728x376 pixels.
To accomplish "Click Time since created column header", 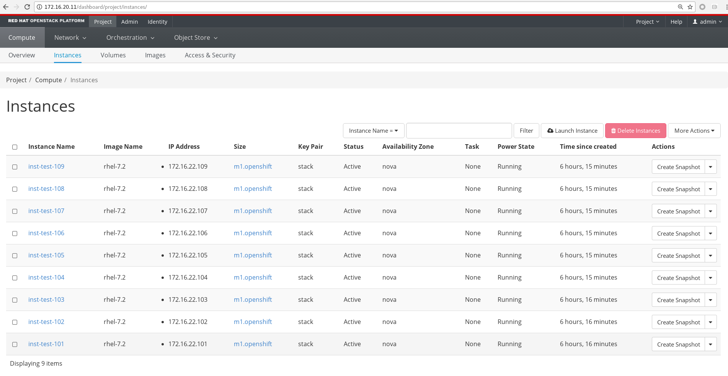I will 588,146.
